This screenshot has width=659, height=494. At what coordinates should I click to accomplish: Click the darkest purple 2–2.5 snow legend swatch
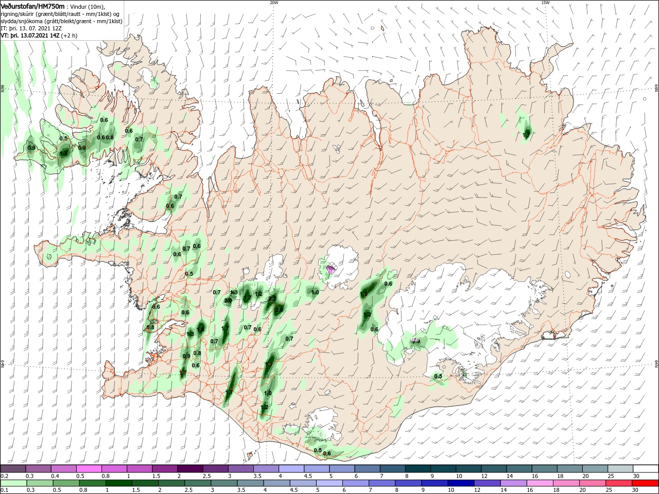point(190,469)
